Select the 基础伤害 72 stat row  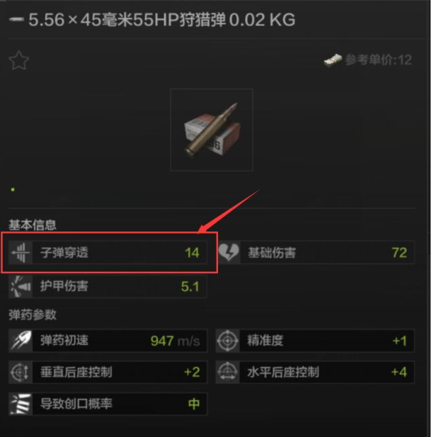point(316,253)
